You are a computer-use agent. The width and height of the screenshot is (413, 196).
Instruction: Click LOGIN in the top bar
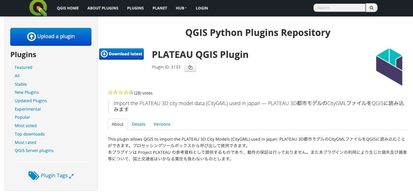(x=202, y=8)
